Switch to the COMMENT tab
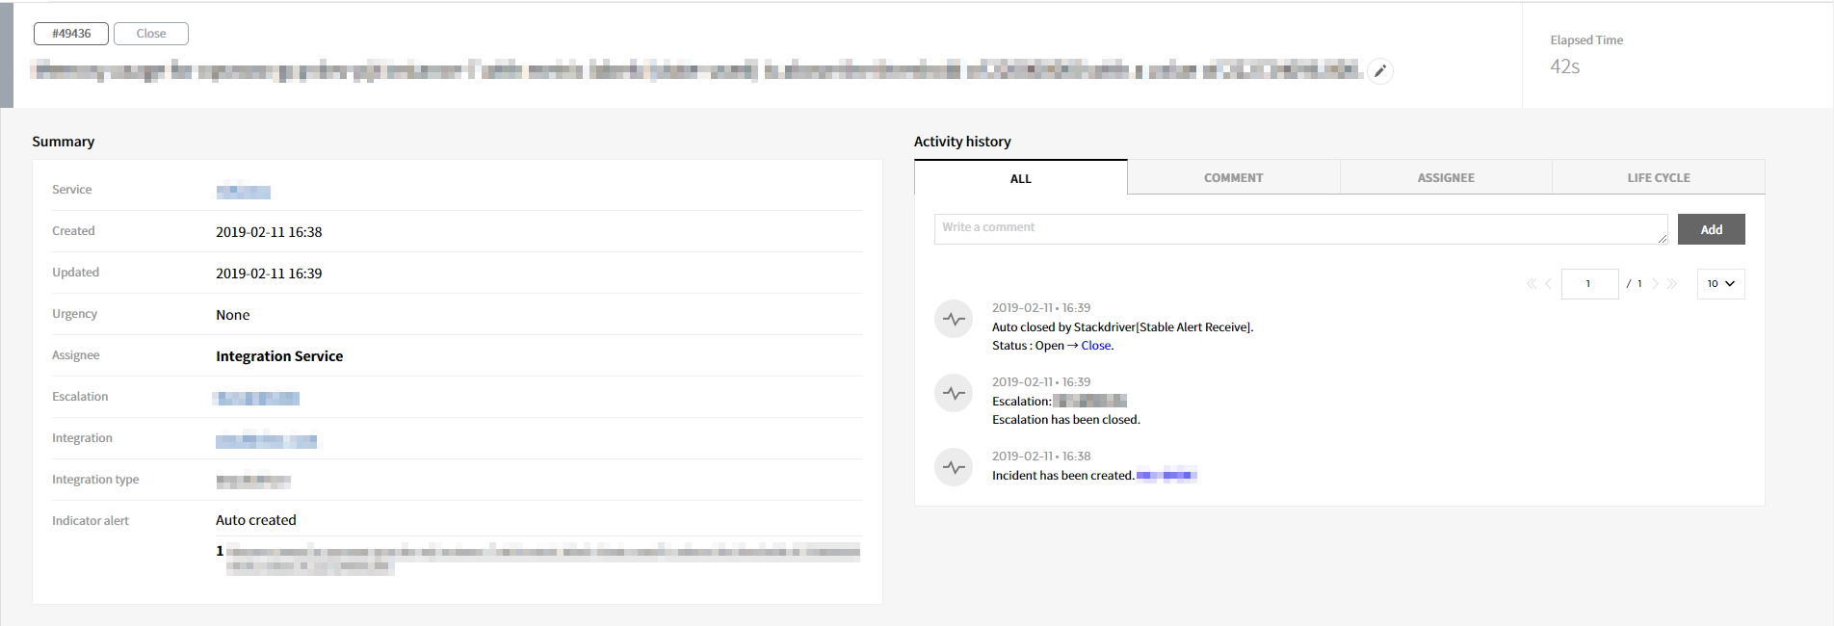The width and height of the screenshot is (1834, 626). (1233, 178)
